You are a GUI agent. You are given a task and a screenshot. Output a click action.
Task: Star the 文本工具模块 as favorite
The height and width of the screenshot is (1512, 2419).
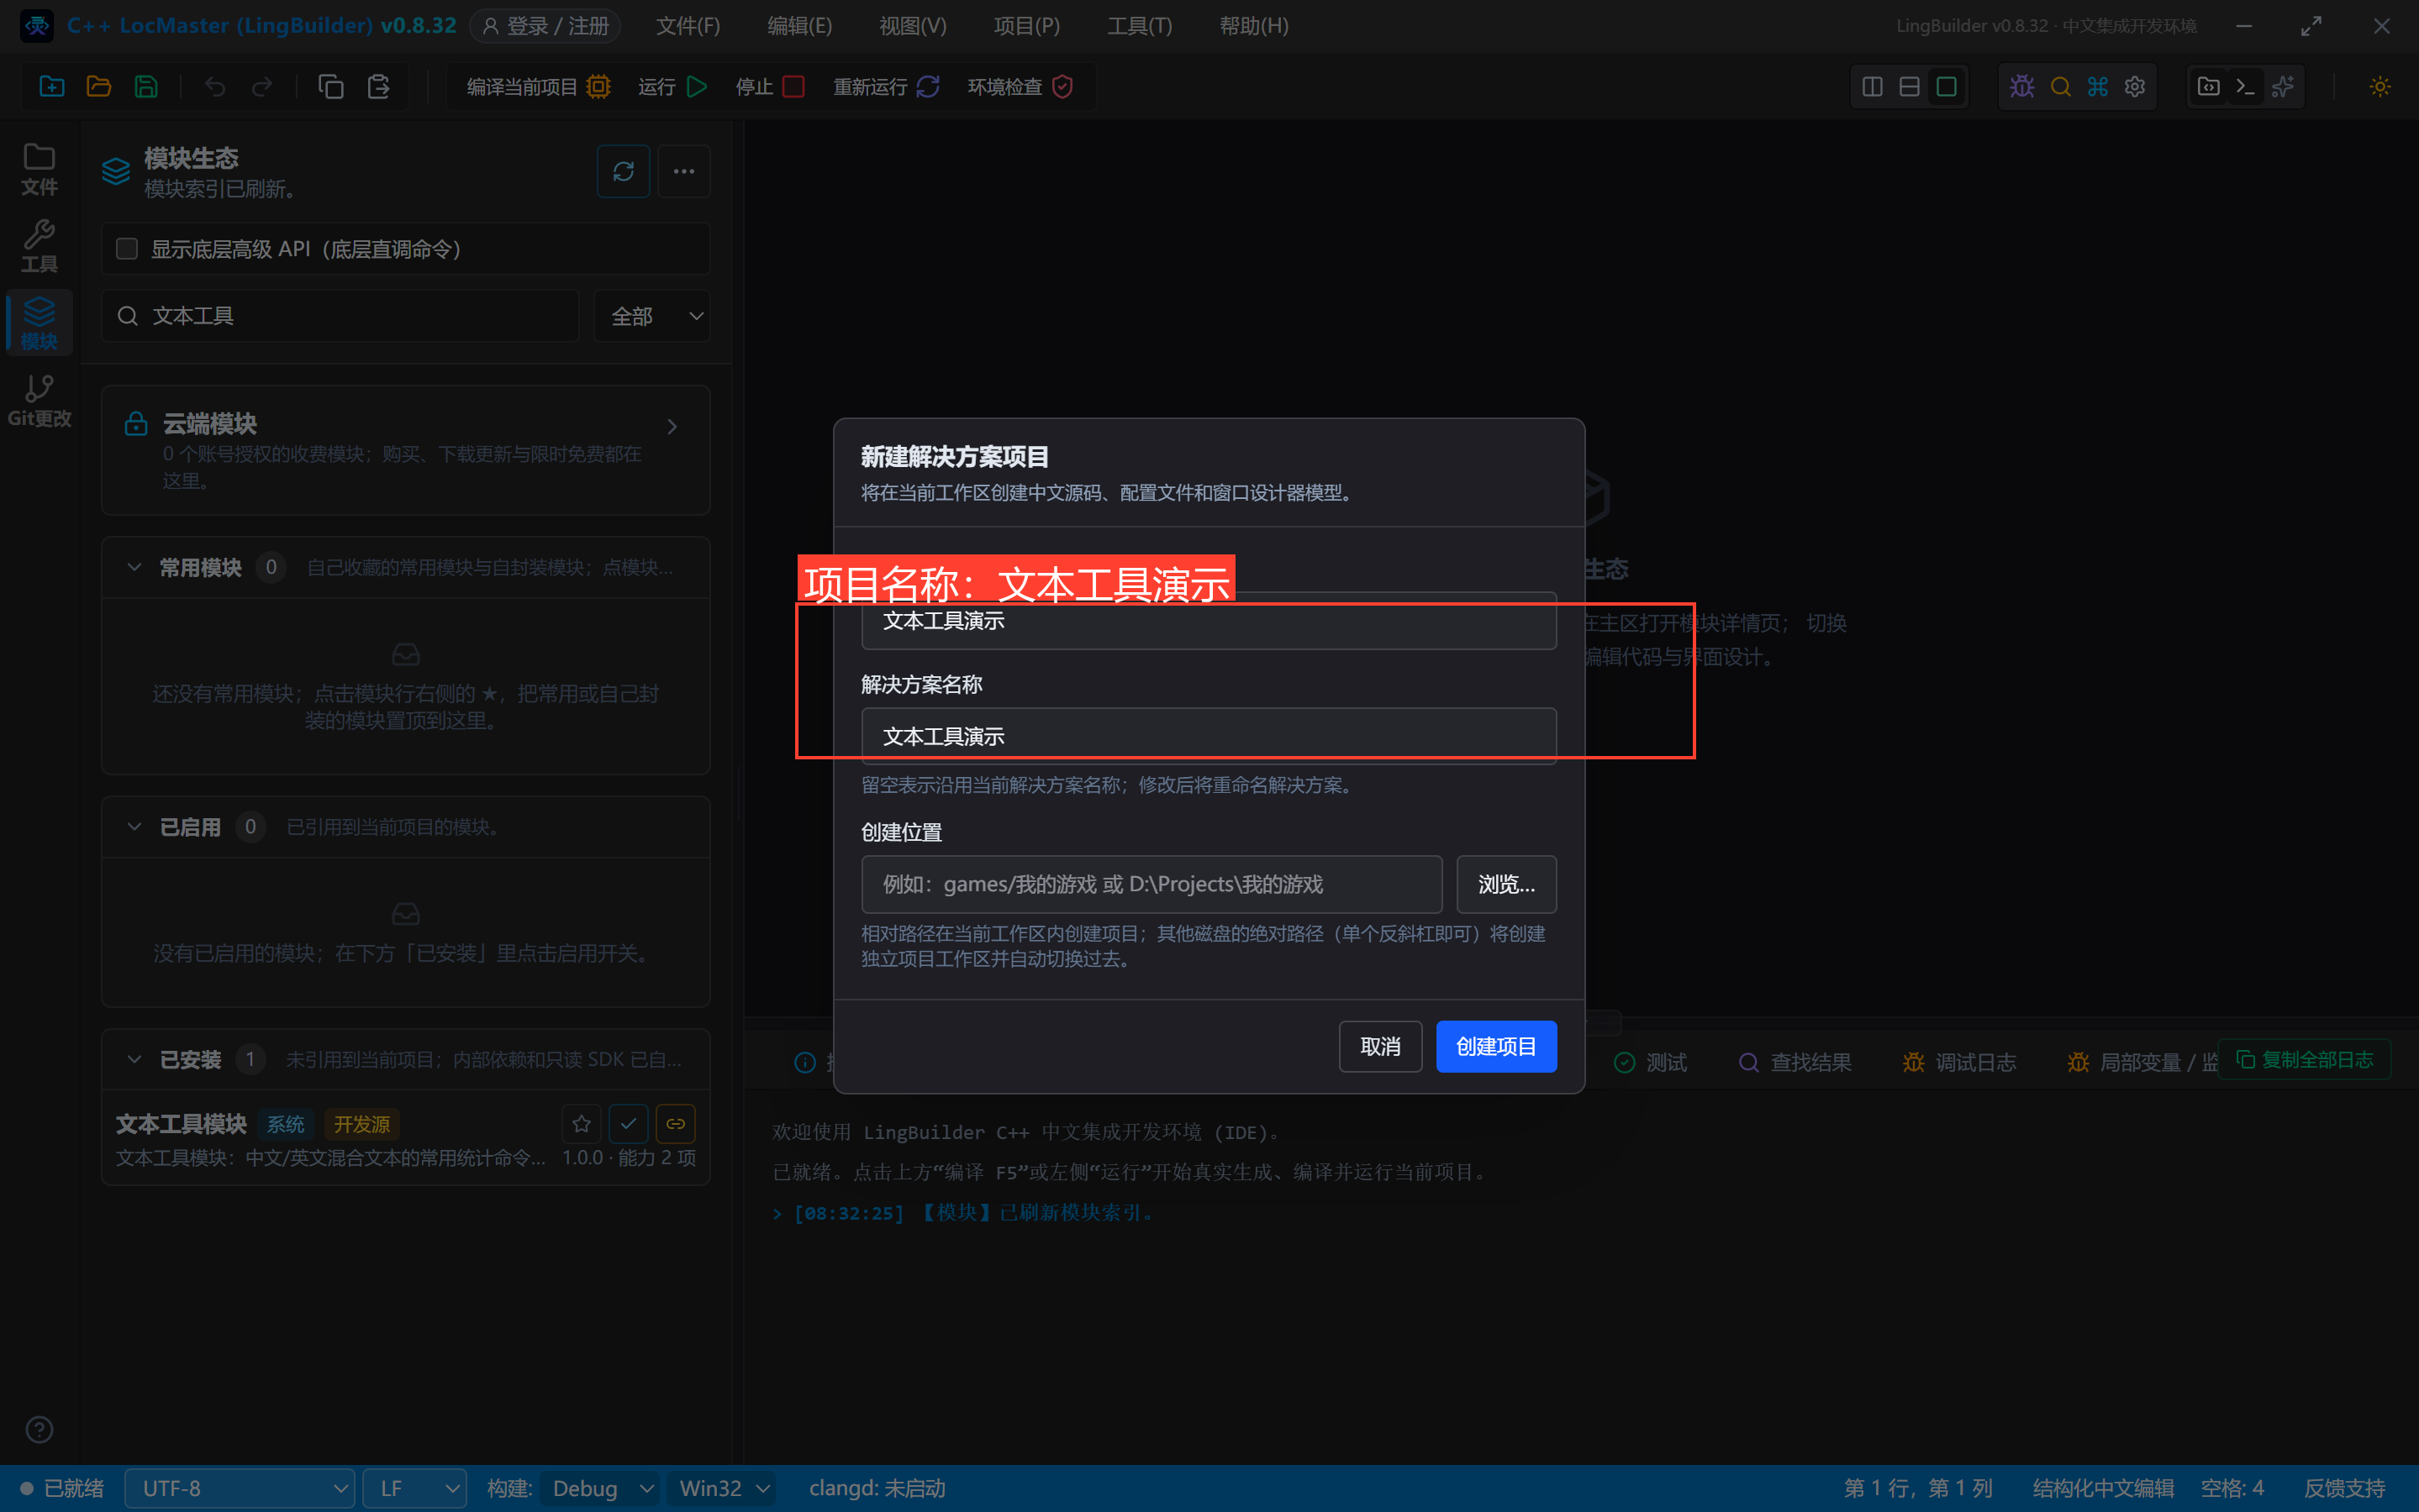tap(582, 1124)
